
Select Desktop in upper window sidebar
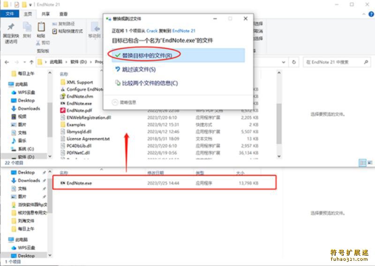click(x=23, y=100)
